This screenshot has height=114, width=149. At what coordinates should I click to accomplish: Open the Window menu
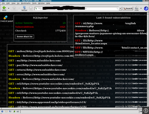coord(41,3)
